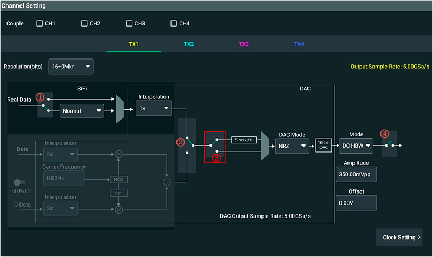Image resolution: width=433 pixels, height=257 pixels.
Task: Select the TX4 tab
Action: [x=299, y=44]
